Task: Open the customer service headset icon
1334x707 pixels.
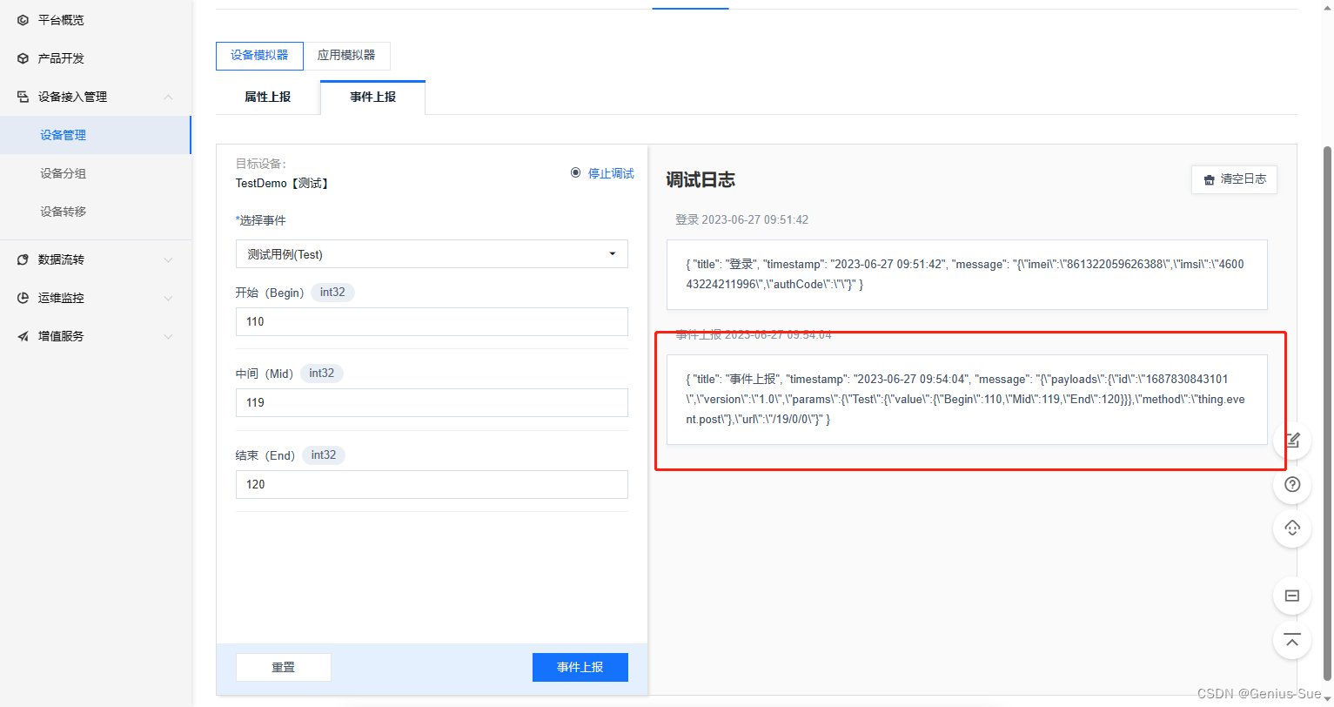Action: (x=1292, y=528)
